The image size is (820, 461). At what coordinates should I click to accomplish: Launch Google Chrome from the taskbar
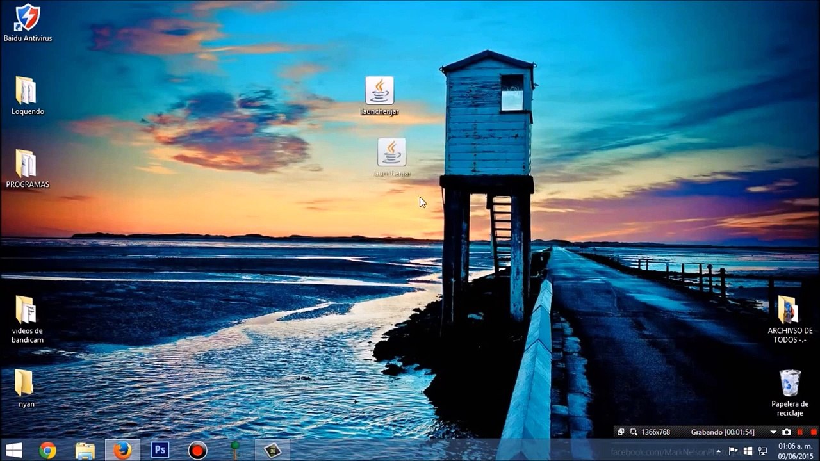(47, 451)
